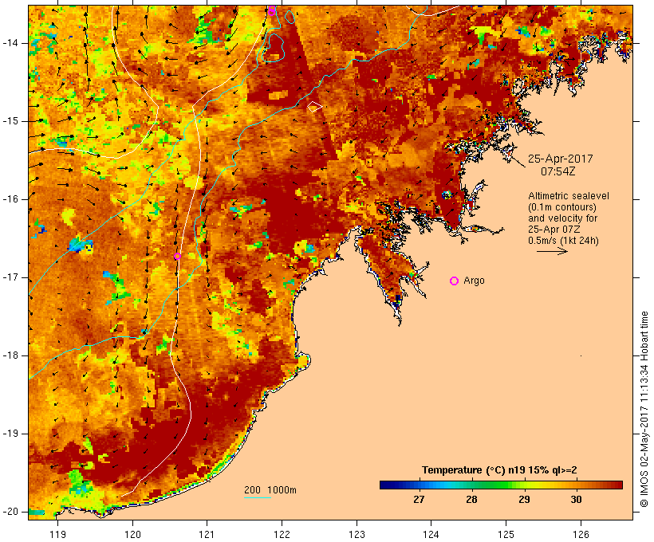
Task: Click the temperature color bar
Action: pos(501,485)
